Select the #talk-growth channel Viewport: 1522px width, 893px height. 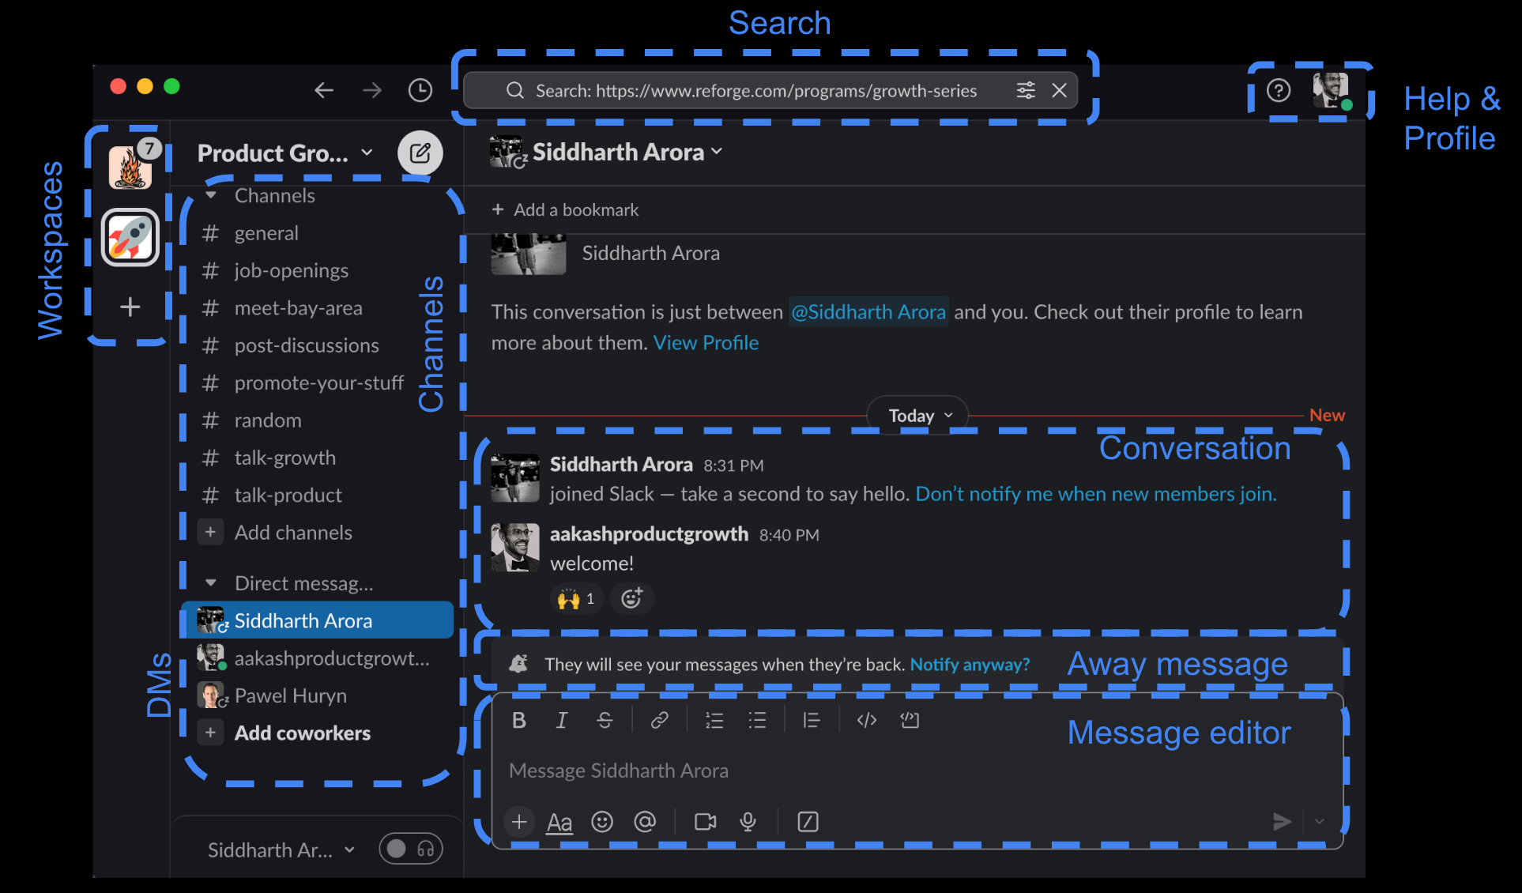[283, 457]
